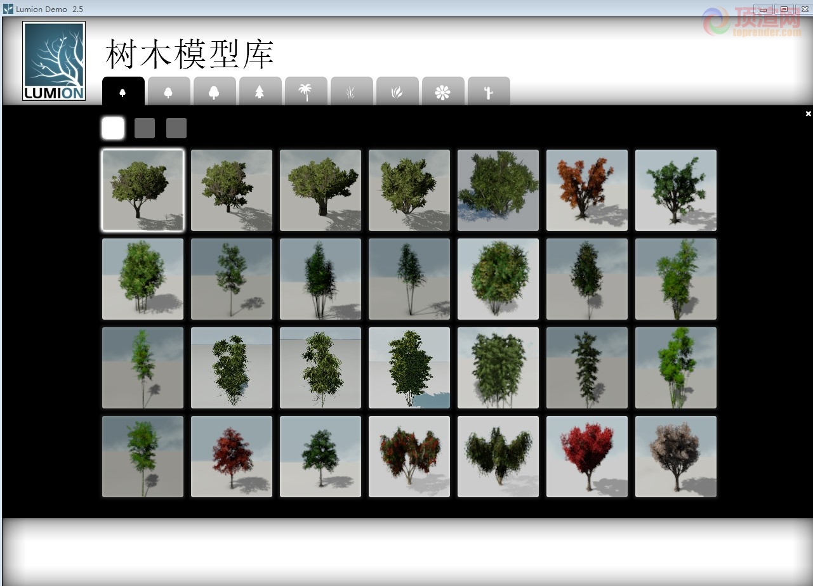Viewport: 813px width, 586px height.
Task: Switch to the conifer pine tree tab
Action: (260, 91)
